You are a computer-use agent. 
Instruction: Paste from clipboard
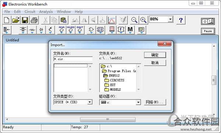coord(63,20)
